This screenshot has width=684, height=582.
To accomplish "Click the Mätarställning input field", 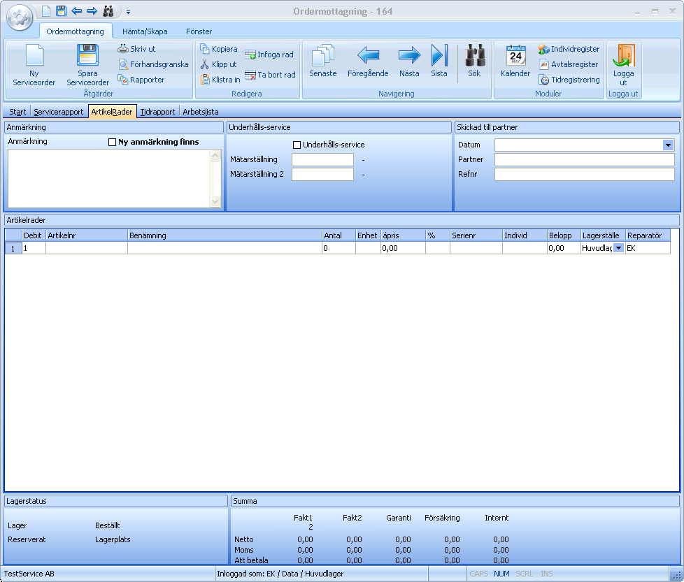I will [322, 160].
